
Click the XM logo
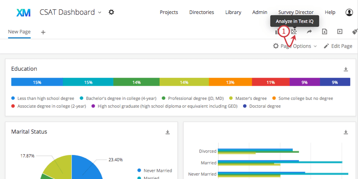[23, 13]
